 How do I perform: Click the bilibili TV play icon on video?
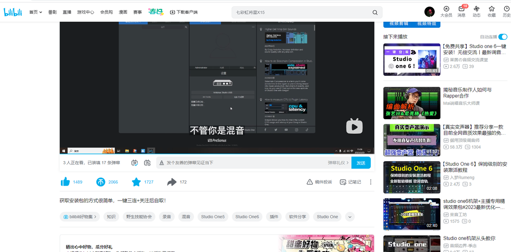[354, 126]
